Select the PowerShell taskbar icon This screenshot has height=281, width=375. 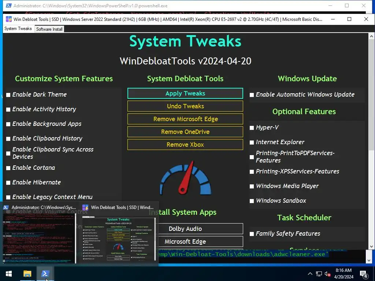tap(45, 274)
